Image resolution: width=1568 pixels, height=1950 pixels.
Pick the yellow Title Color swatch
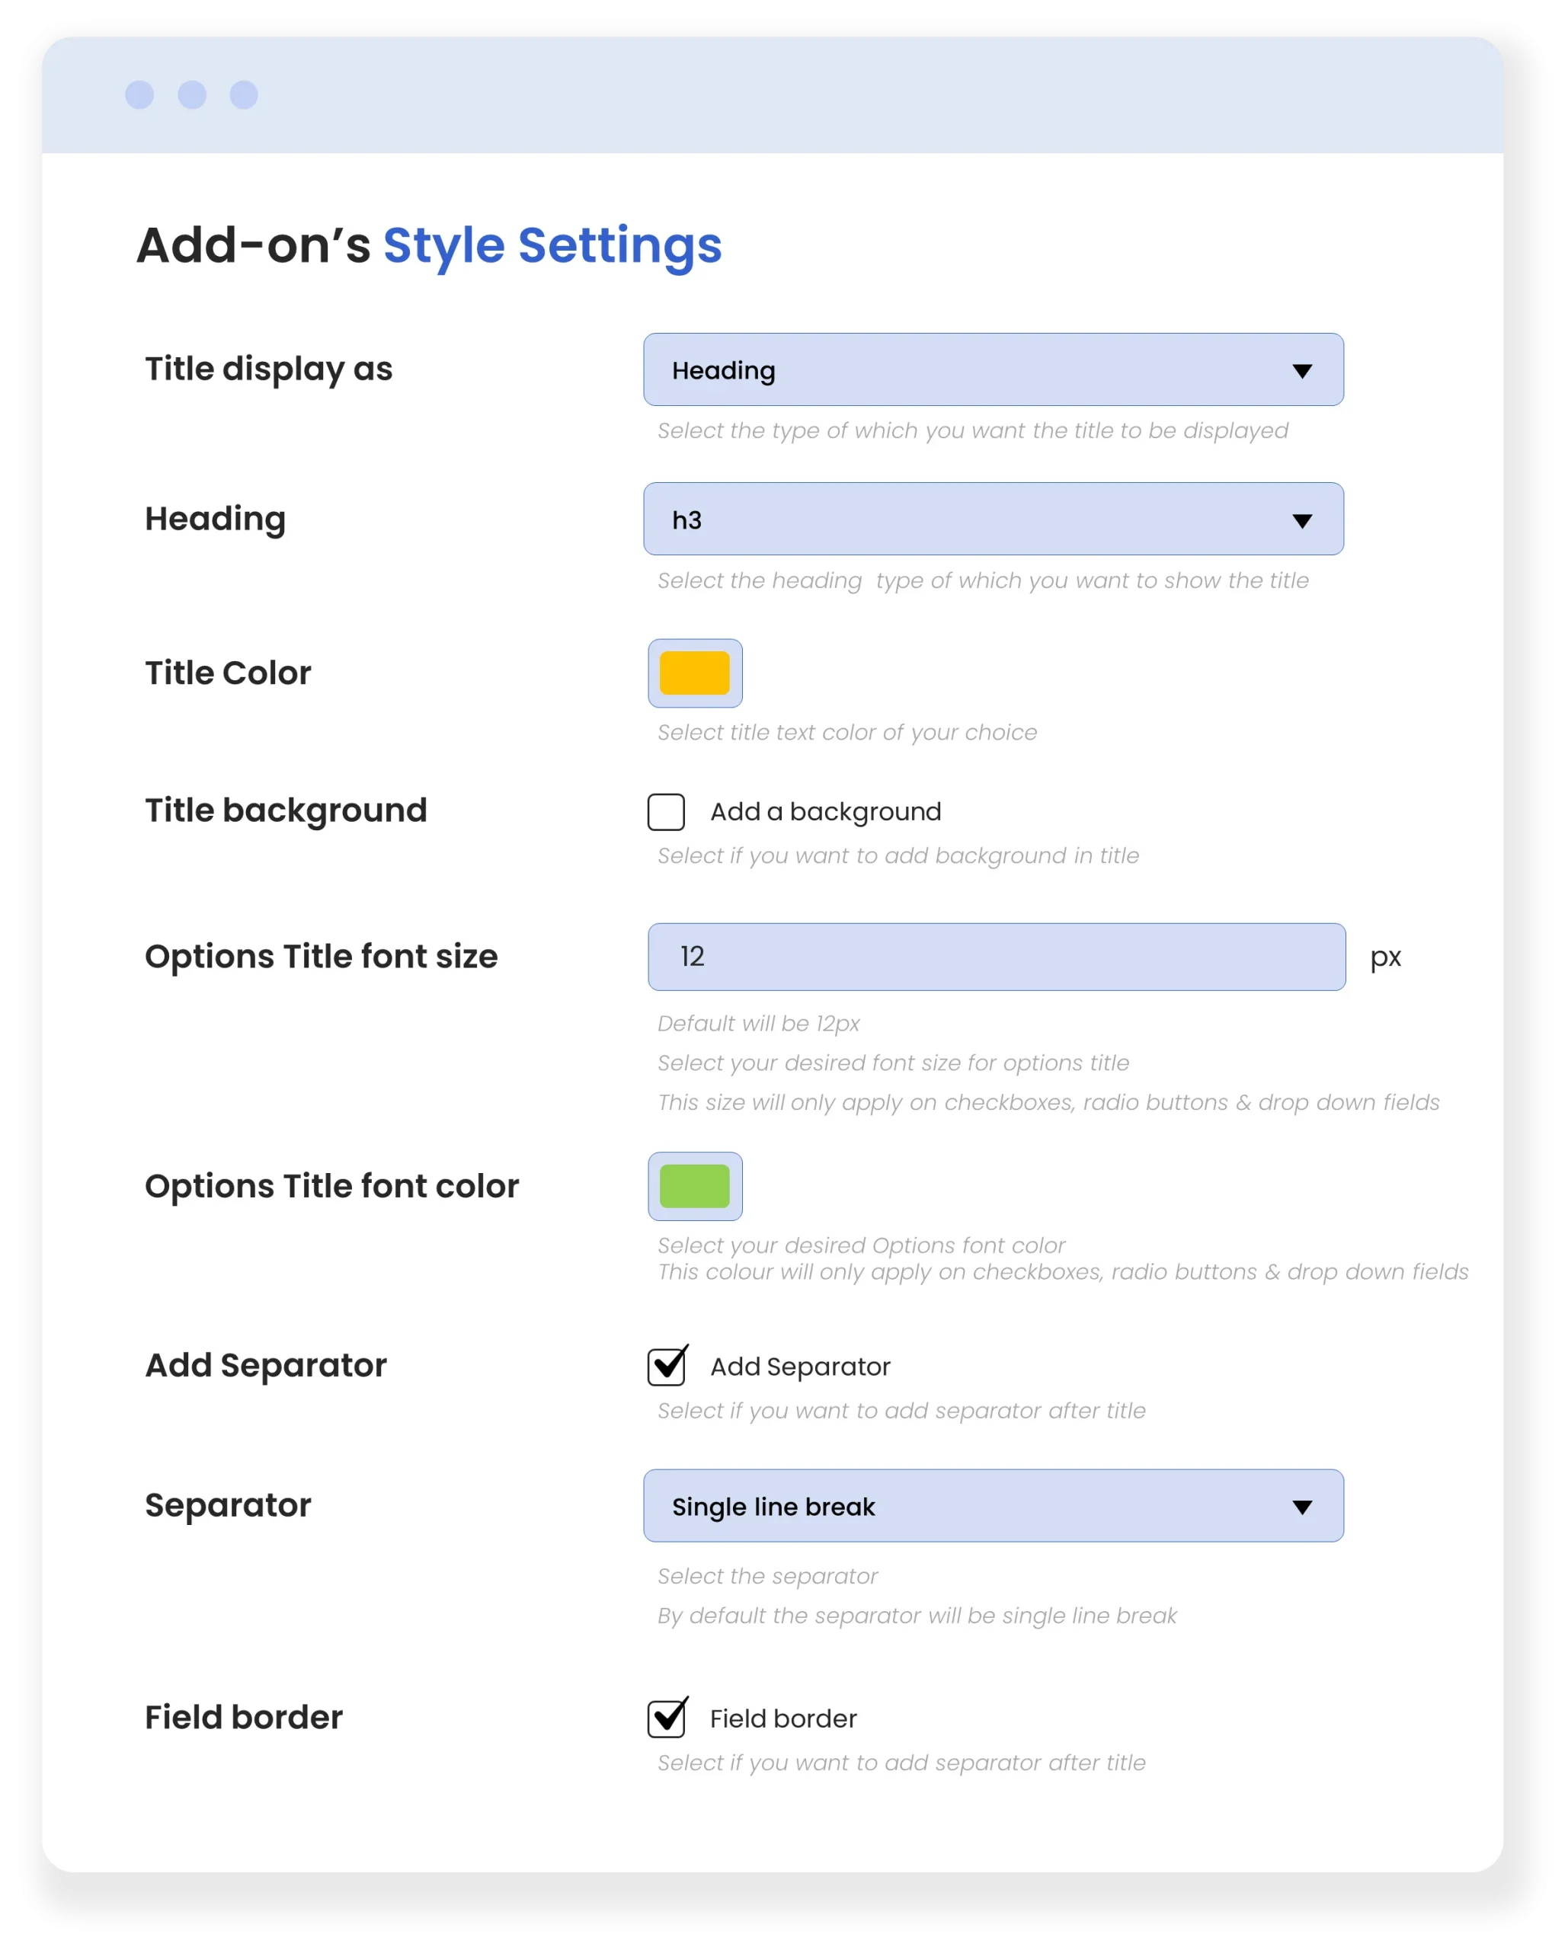(695, 673)
